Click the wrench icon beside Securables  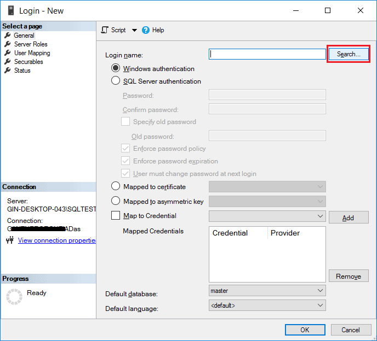tap(8, 62)
